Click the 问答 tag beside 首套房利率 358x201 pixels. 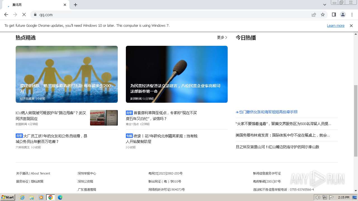click(129, 113)
